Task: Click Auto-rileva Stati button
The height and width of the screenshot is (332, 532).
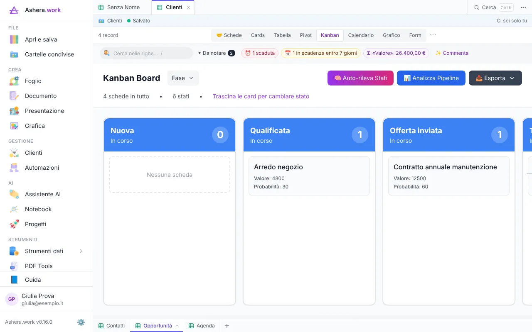Action: (360, 78)
